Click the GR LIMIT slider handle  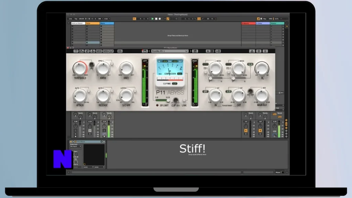[168, 100]
